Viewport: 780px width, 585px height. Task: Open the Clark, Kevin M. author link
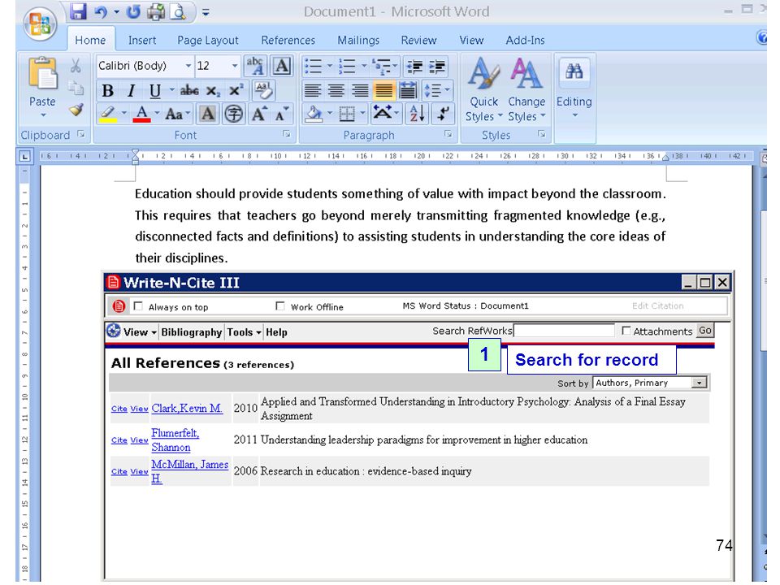coord(187,409)
